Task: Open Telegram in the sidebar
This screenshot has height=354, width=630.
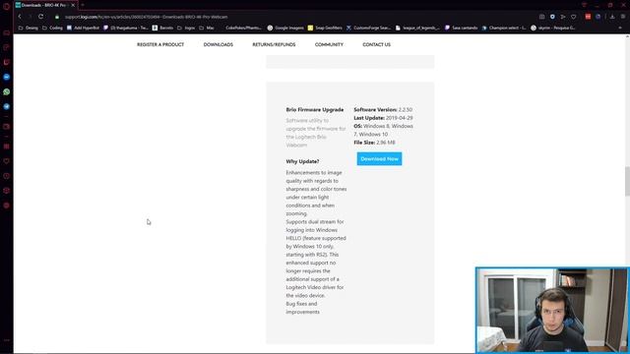Action: click(7, 107)
